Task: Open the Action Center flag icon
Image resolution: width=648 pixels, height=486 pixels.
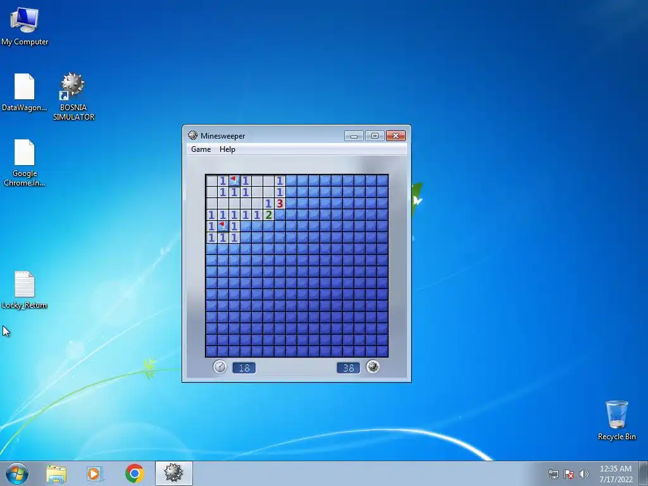Action: pos(569,474)
